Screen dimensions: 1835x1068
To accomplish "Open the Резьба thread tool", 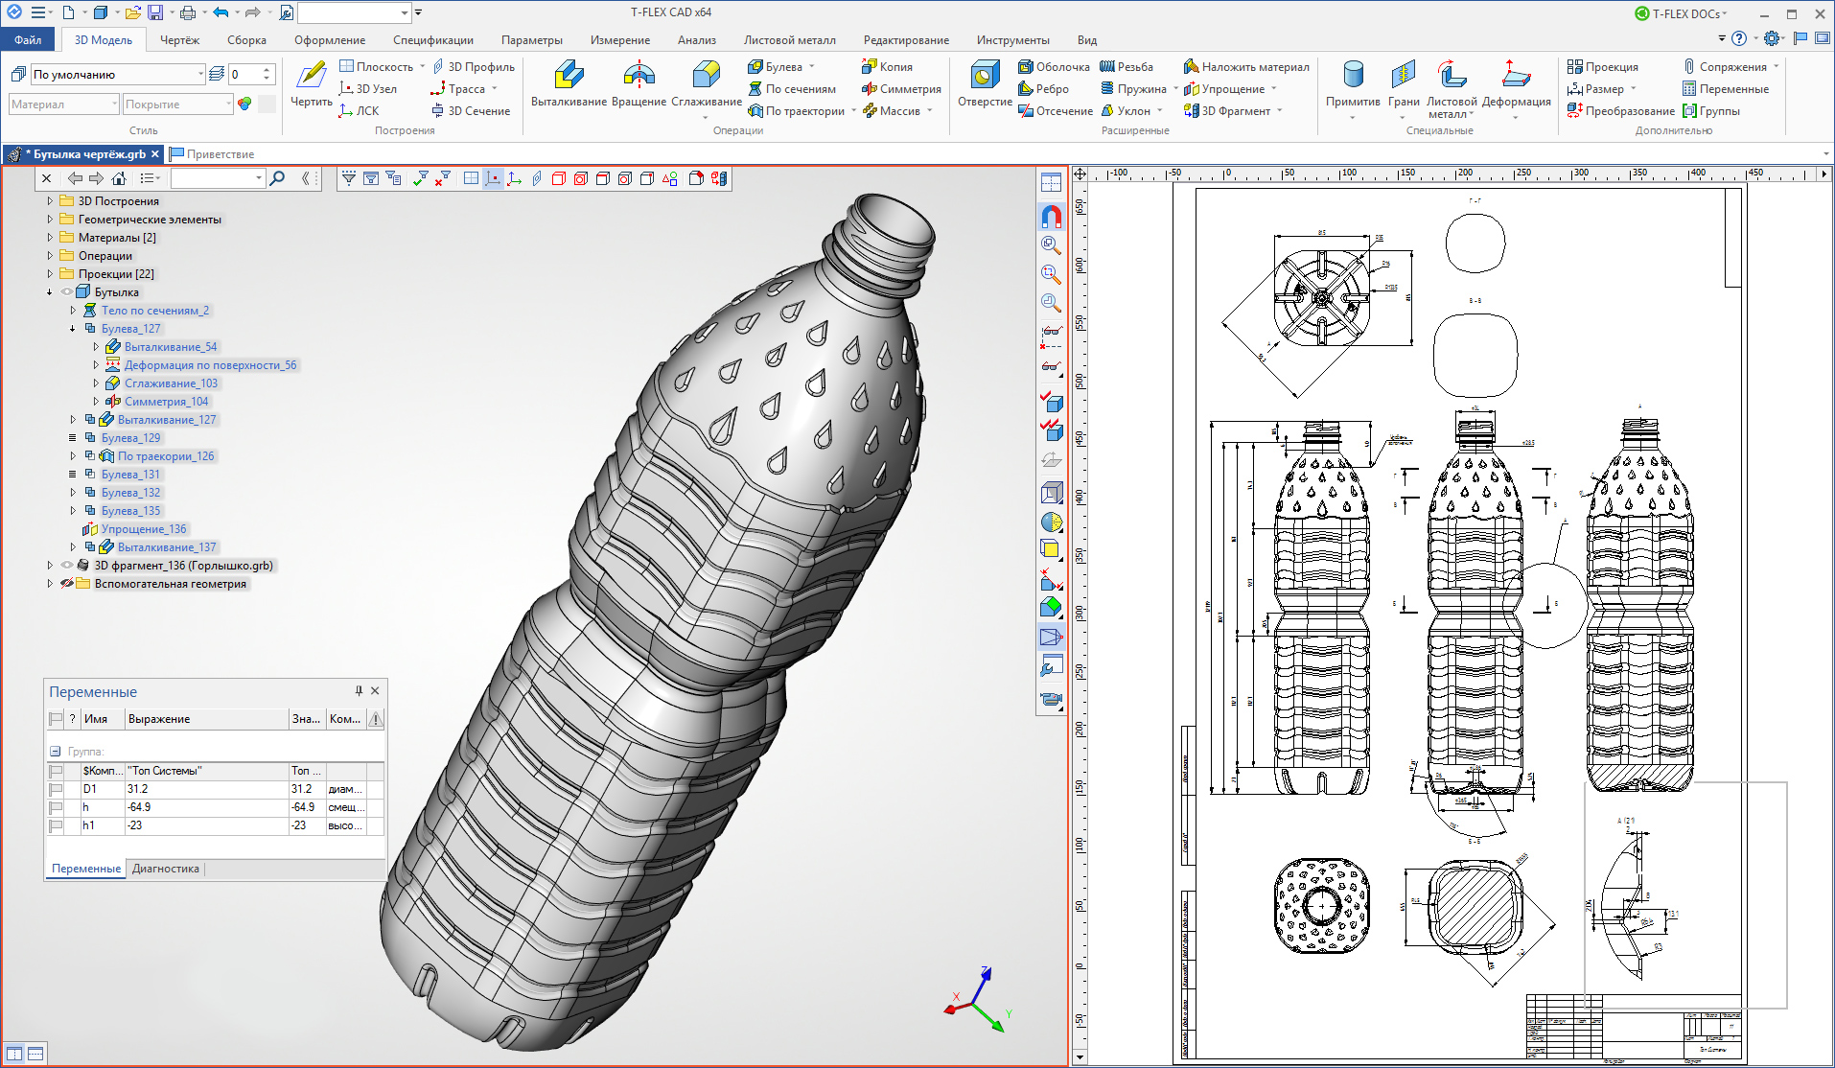I will (1126, 66).
